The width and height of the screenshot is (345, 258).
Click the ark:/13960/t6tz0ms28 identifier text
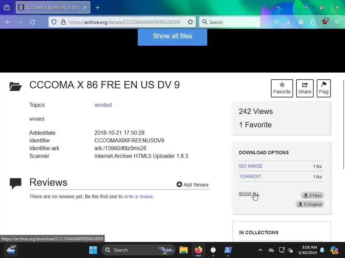pyautogui.click(x=120, y=148)
